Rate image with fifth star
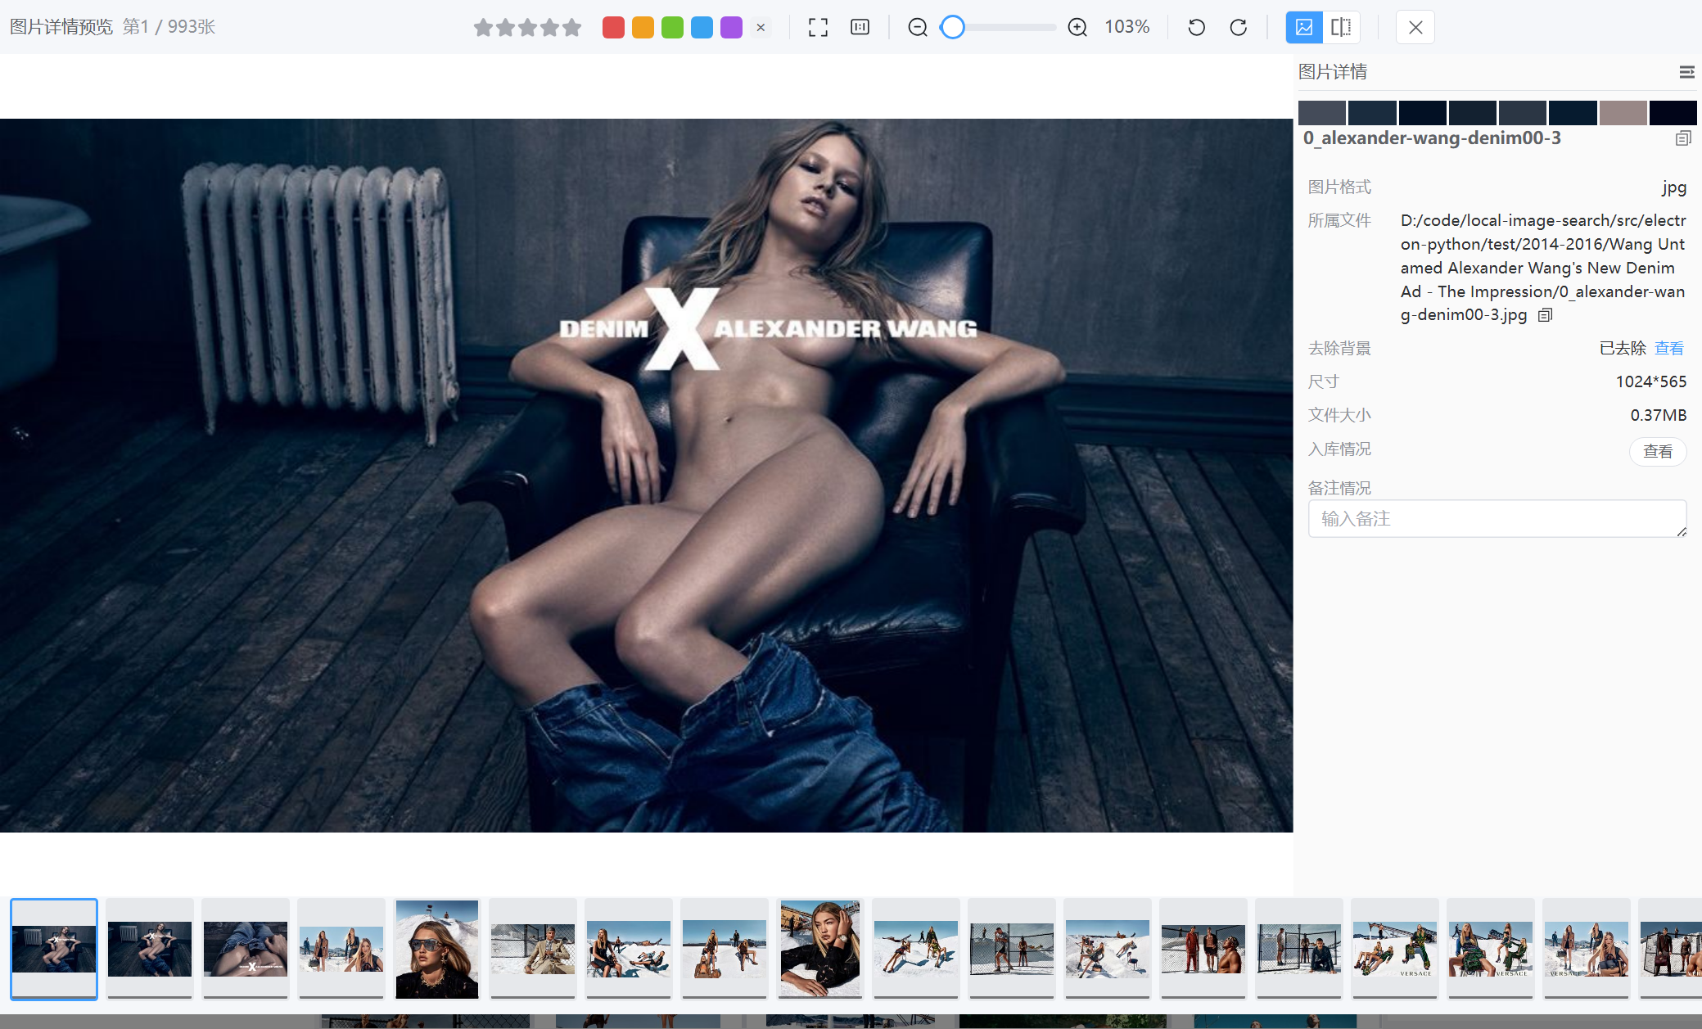The width and height of the screenshot is (1702, 1029). pyautogui.click(x=571, y=28)
